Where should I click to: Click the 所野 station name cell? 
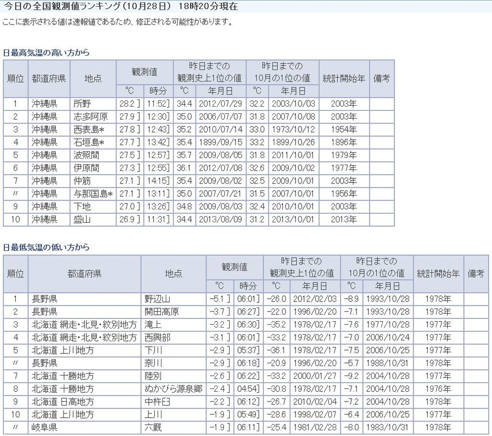tap(82, 104)
